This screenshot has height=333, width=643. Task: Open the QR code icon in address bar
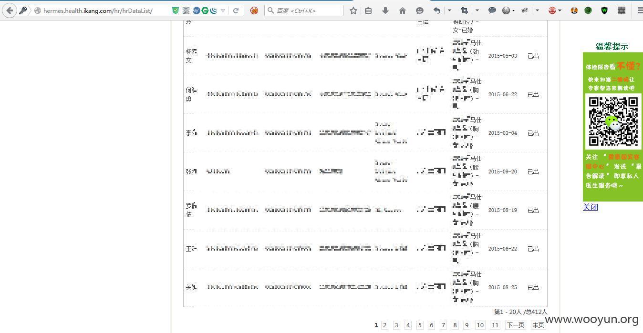click(186, 10)
